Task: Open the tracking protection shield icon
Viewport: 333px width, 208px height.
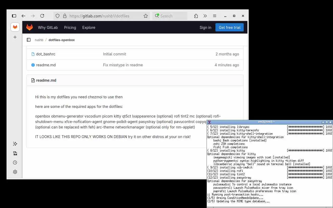Action: click(x=58, y=16)
